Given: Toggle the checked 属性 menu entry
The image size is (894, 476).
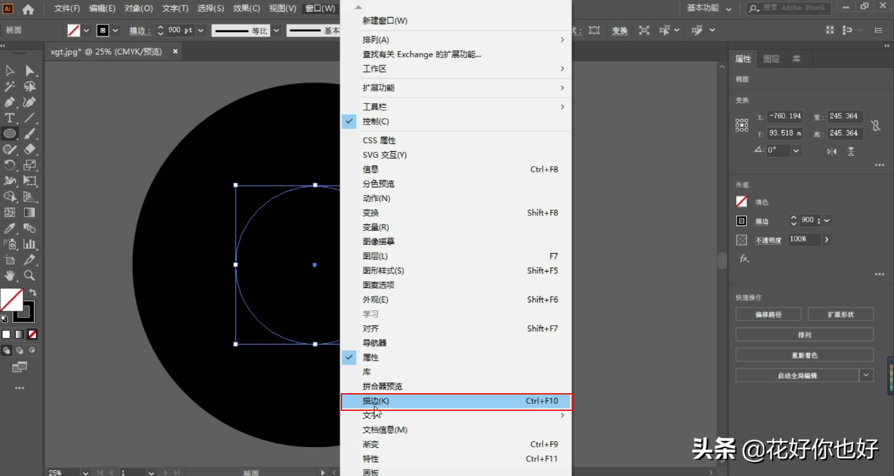Looking at the screenshot, I should pyautogui.click(x=456, y=358).
